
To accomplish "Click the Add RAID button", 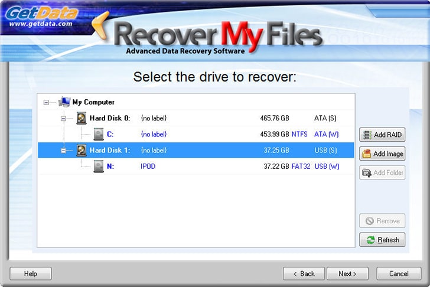I will click(x=382, y=135).
